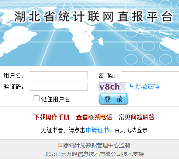This screenshot has width=179, height=159.
Task: Click the 记住用户名 label text
Action: click(x=55, y=99)
